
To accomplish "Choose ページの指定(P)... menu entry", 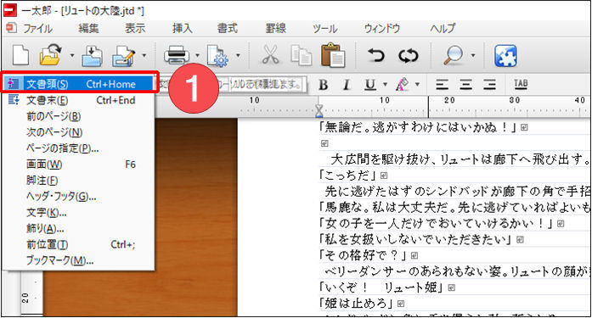I will (79, 148).
